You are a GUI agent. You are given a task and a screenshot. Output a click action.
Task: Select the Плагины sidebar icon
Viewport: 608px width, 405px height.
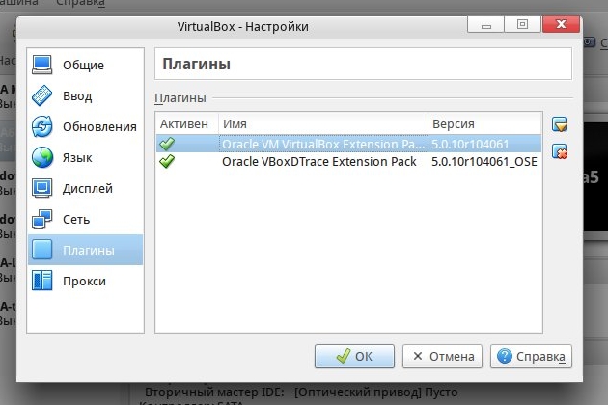coord(41,250)
